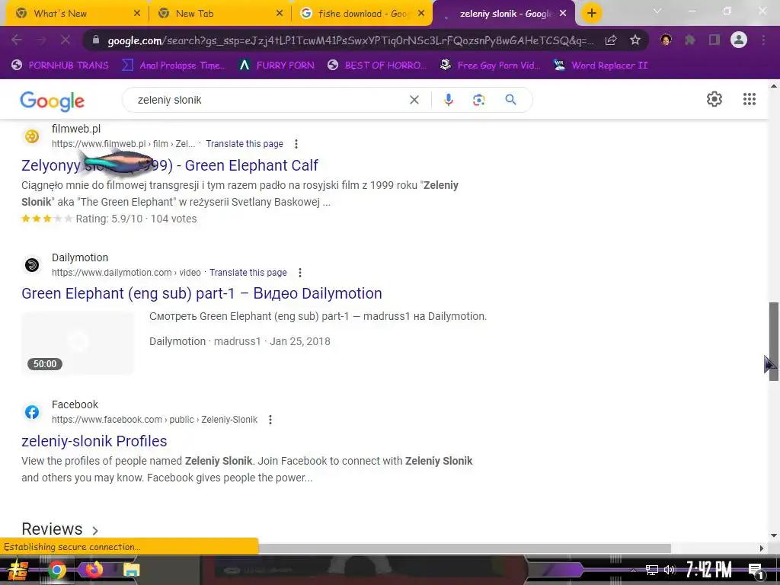Close the fishe download tab

421,14
